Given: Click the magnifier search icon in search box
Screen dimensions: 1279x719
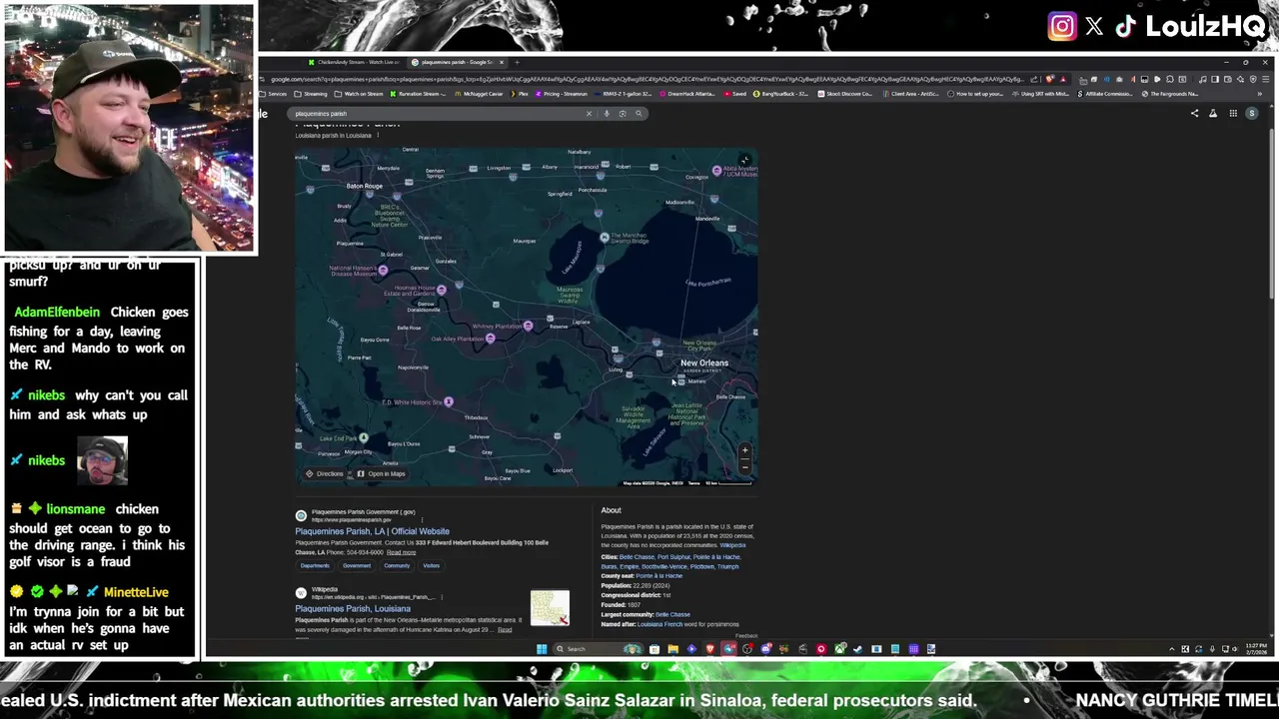Looking at the screenshot, I should (x=639, y=114).
